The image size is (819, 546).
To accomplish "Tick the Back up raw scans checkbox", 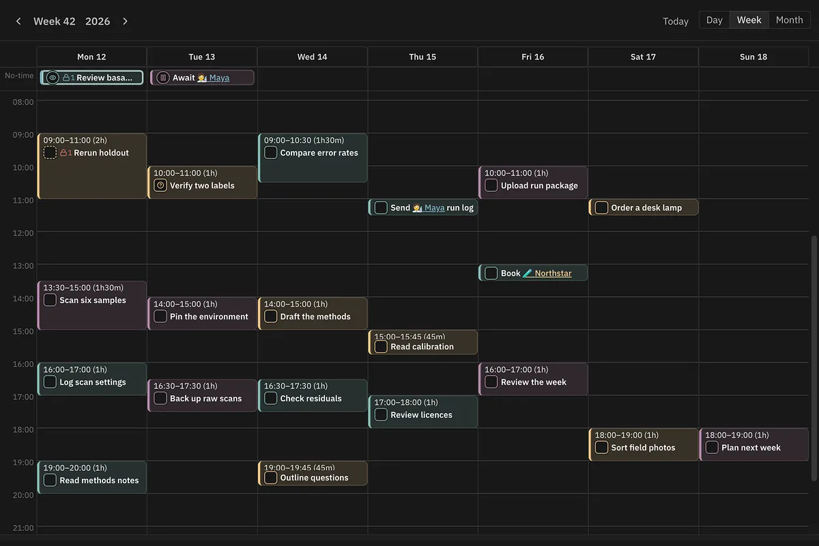I will tap(160, 399).
